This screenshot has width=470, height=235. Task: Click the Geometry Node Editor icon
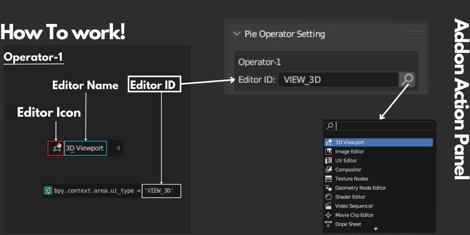tap(329, 188)
